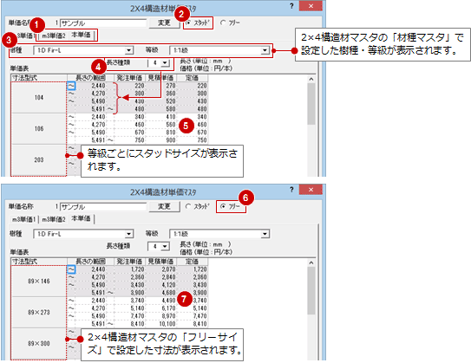This screenshot has width=471, height=363.
Task: Click the help question mark in bottom dialog
Action: pos(291,190)
